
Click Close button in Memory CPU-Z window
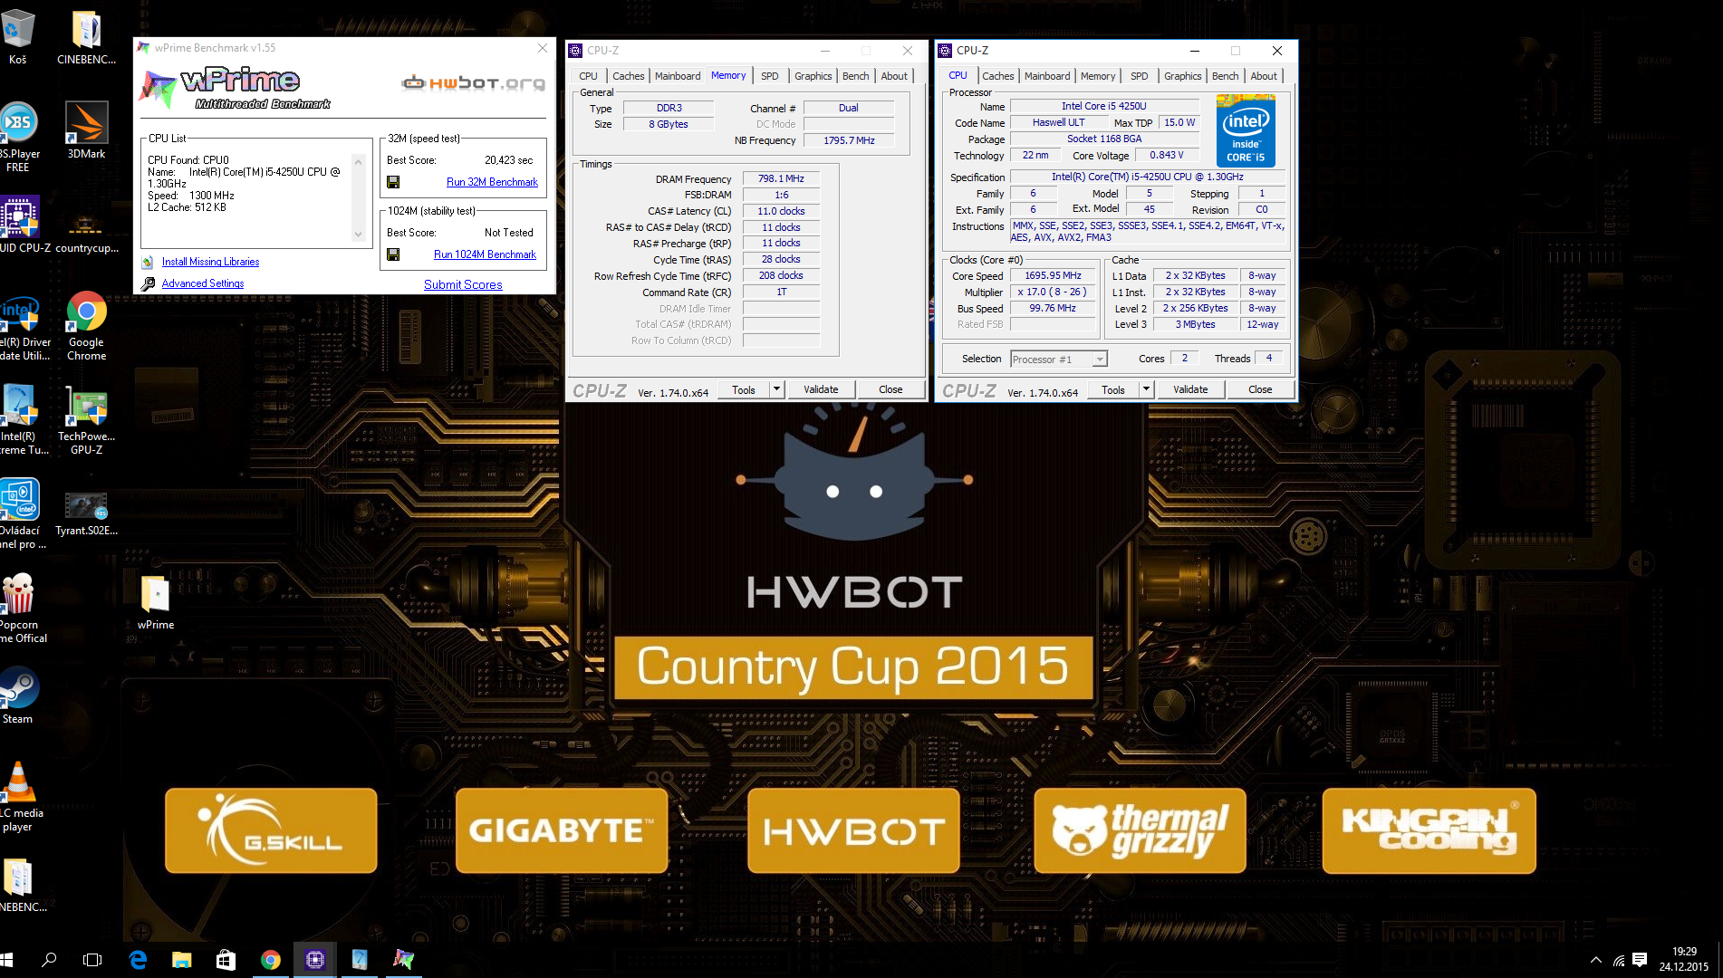coord(890,389)
